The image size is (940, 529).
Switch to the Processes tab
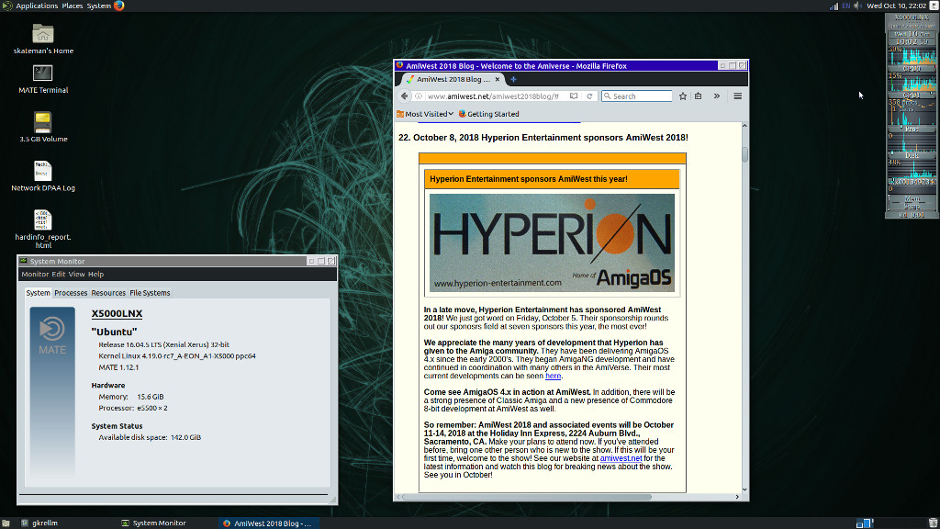coord(71,293)
